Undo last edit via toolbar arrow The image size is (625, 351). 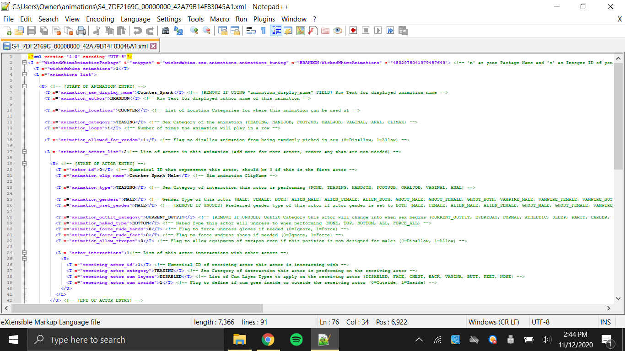[x=137, y=31]
